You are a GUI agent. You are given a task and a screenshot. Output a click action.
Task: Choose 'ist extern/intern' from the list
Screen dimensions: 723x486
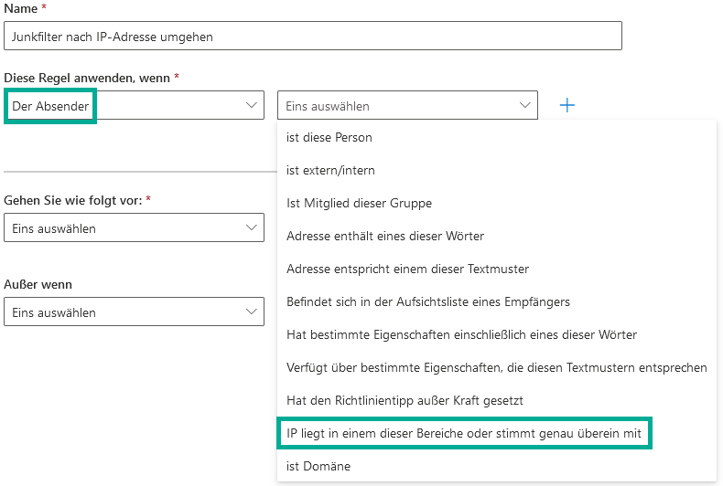(x=330, y=170)
